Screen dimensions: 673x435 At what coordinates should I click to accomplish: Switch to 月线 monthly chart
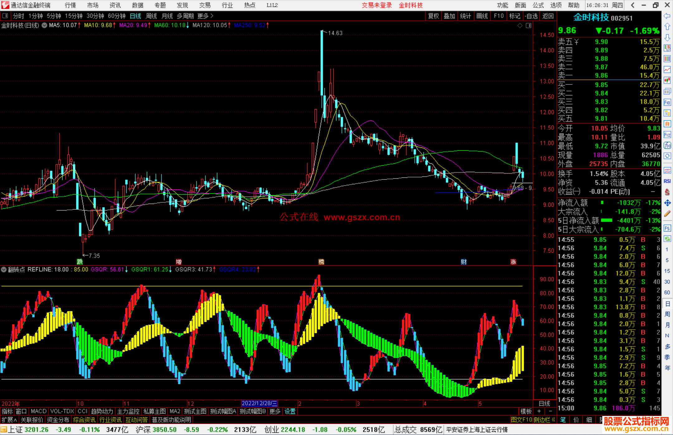167,16
